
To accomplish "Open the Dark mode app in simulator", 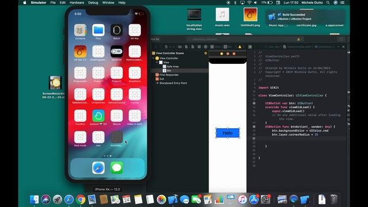I will [x=80, y=137].
